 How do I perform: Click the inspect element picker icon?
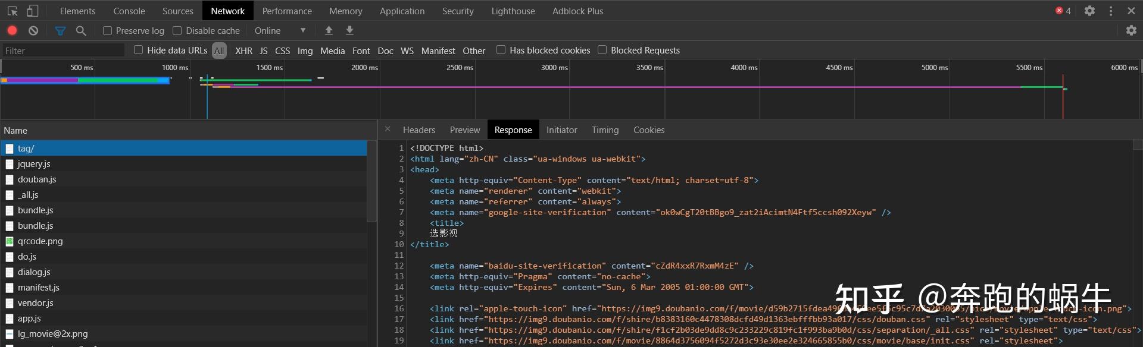click(13, 11)
